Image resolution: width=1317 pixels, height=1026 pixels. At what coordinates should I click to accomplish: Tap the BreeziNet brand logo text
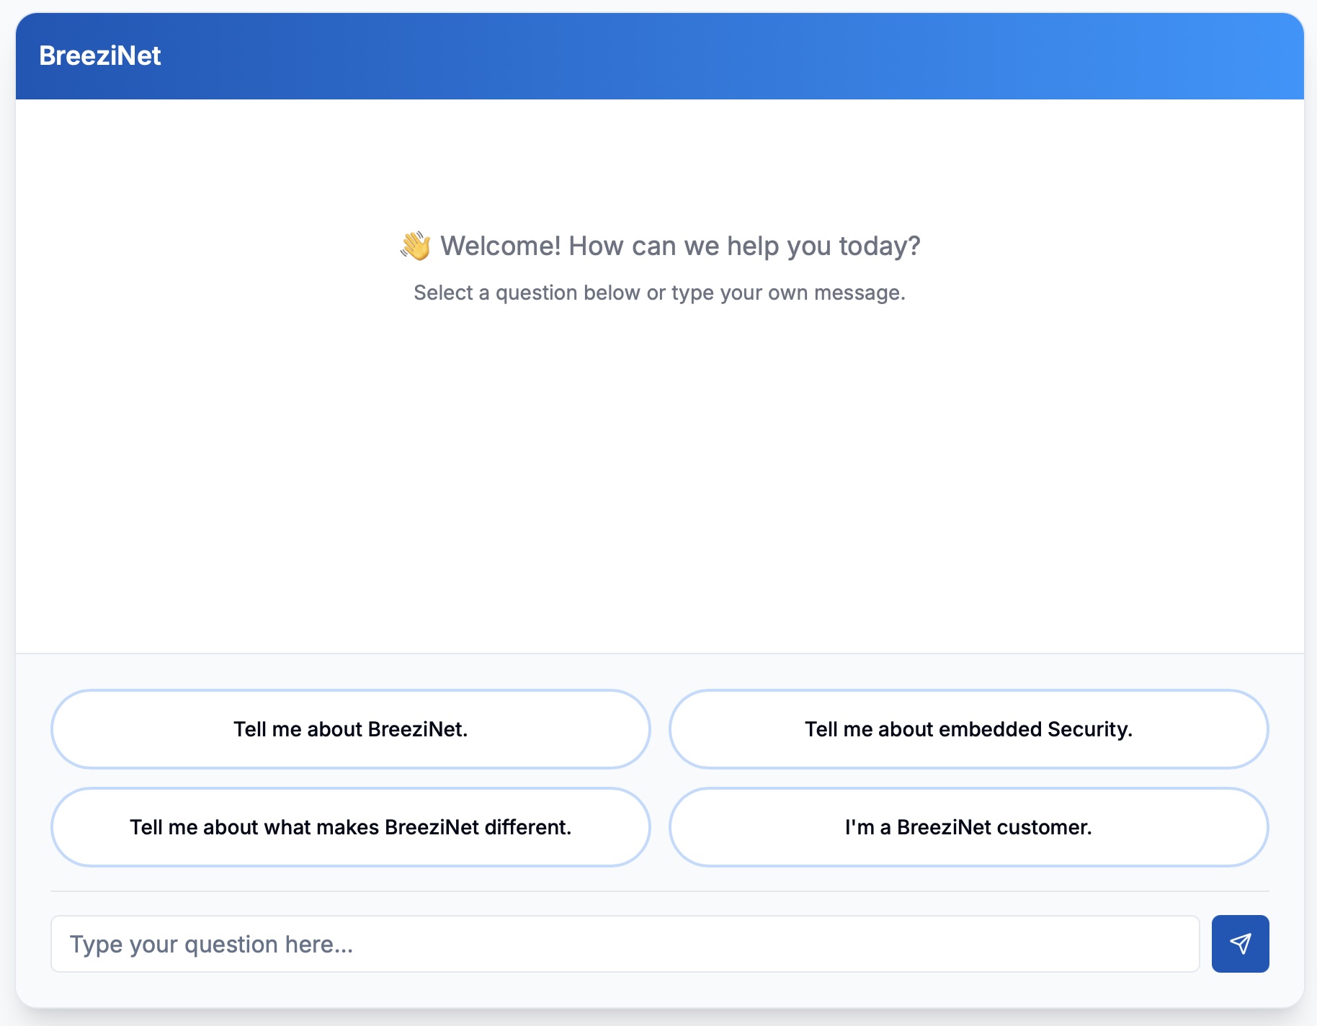100,56
